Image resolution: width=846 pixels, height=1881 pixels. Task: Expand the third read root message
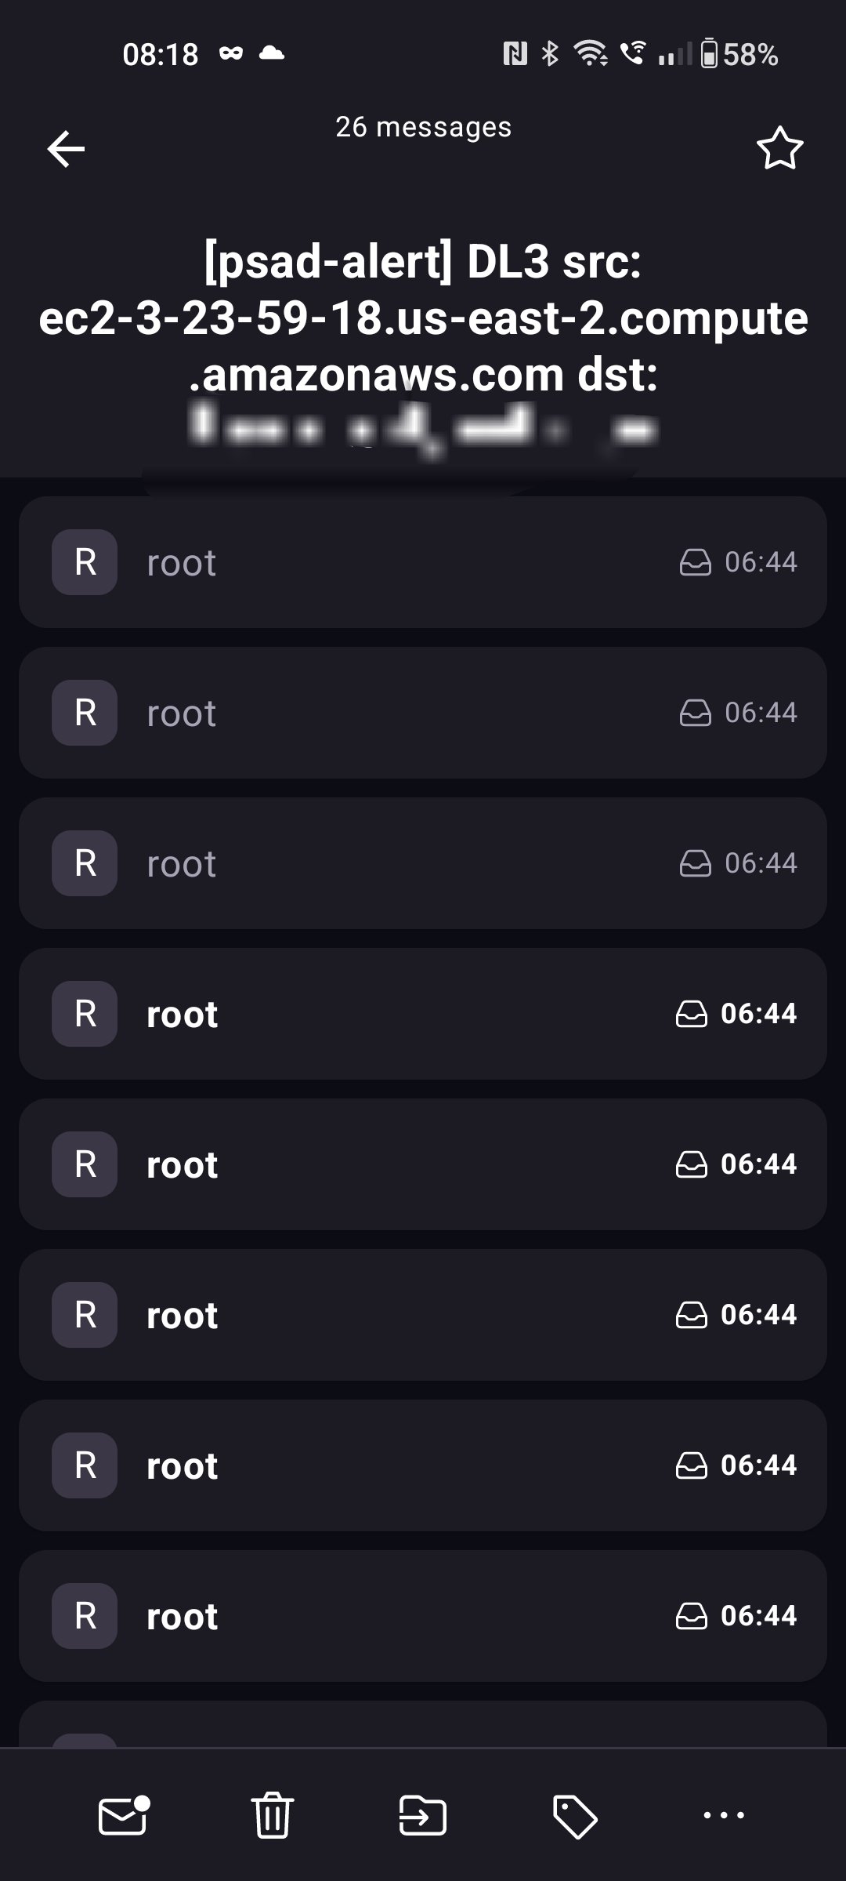pyautogui.click(x=423, y=863)
